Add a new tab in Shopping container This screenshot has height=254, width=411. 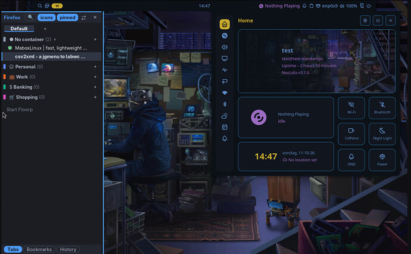pos(95,97)
